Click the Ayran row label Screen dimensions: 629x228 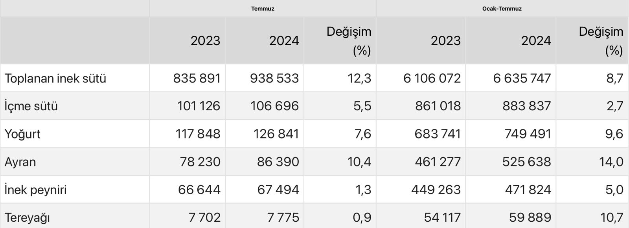(20, 162)
